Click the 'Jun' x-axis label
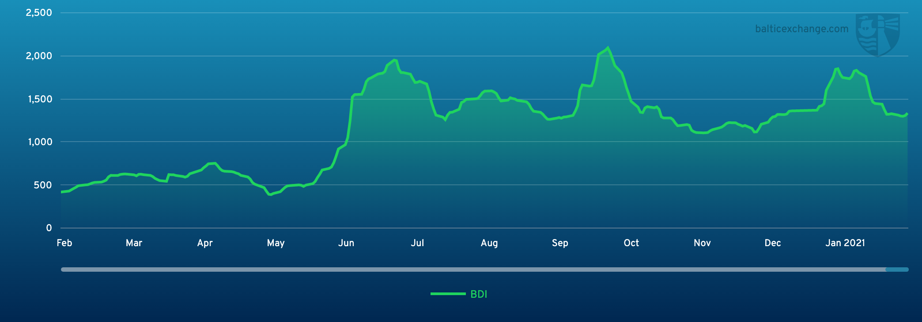This screenshot has height=322, width=922. click(x=346, y=243)
